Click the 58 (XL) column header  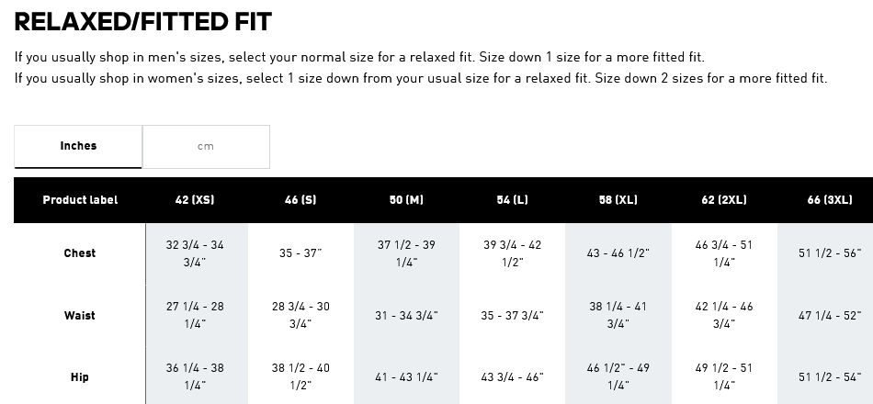coord(618,199)
